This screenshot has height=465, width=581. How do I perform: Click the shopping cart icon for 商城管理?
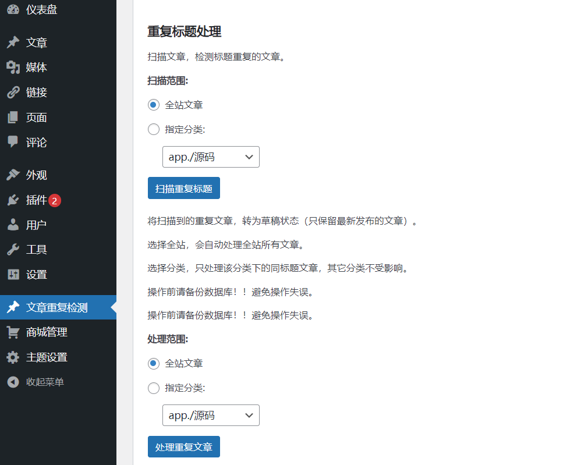pos(13,332)
